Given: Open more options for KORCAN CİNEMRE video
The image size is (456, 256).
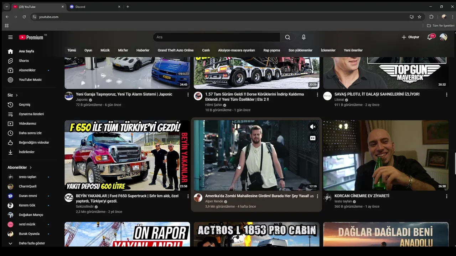Looking at the screenshot, I should point(447,196).
